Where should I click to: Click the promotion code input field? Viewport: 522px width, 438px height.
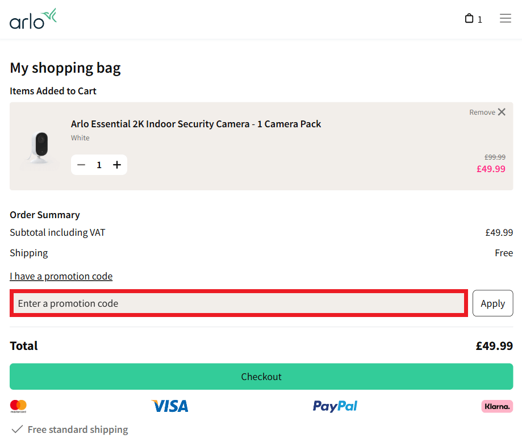point(239,303)
